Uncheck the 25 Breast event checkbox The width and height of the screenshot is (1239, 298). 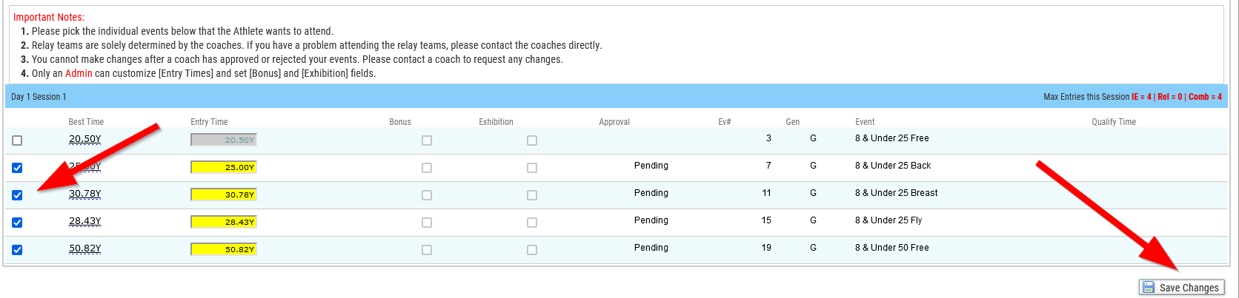coord(17,195)
